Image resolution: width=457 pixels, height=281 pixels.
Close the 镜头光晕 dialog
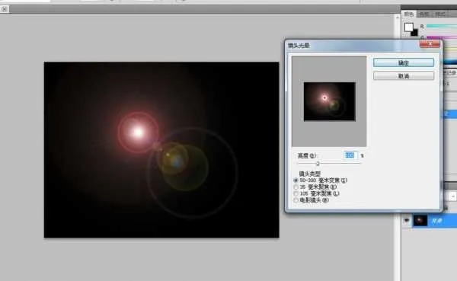pos(430,44)
